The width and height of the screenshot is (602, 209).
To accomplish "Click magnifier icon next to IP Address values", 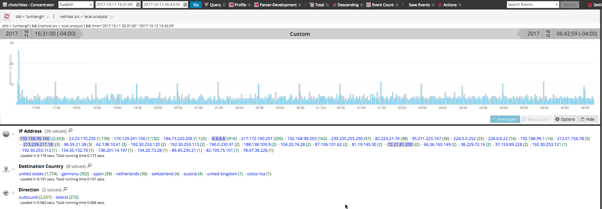I will [x=71, y=131].
